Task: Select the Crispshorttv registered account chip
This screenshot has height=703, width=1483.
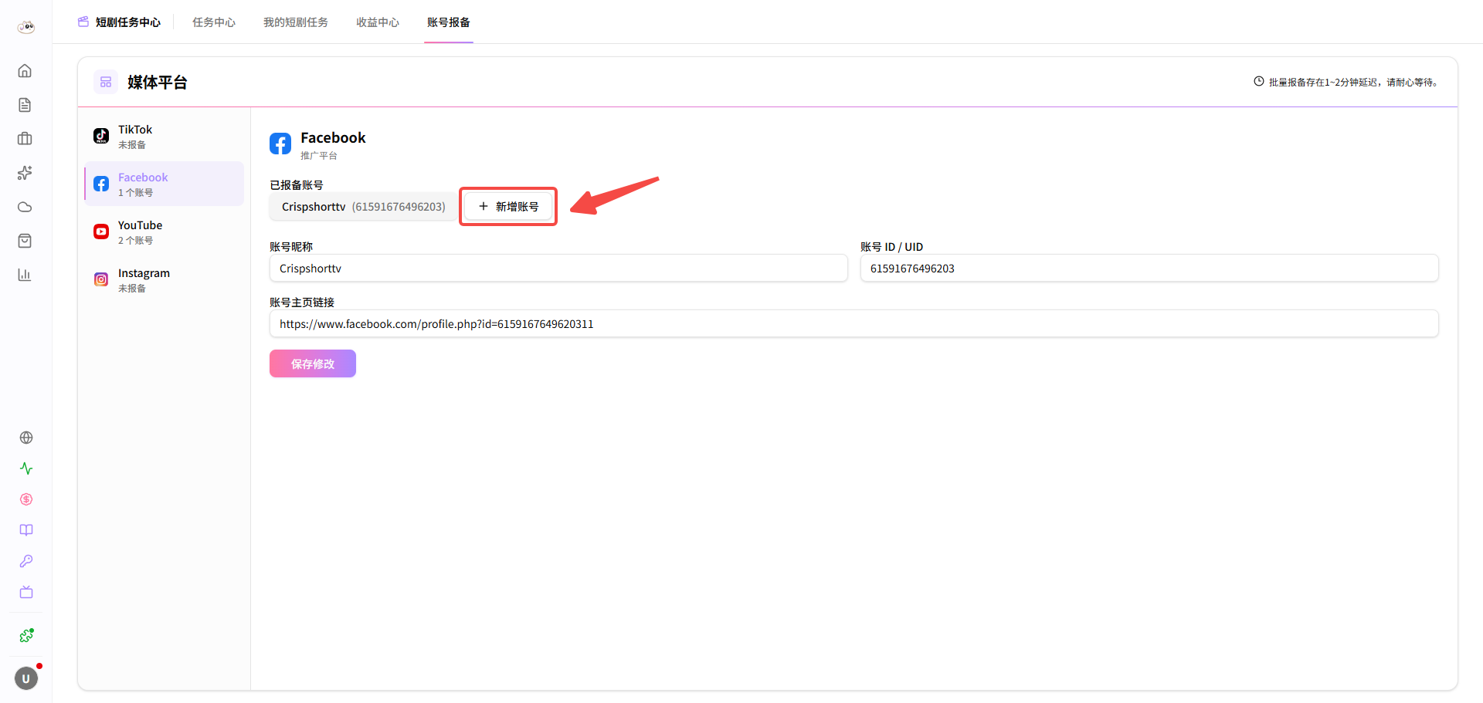Action: click(x=364, y=207)
